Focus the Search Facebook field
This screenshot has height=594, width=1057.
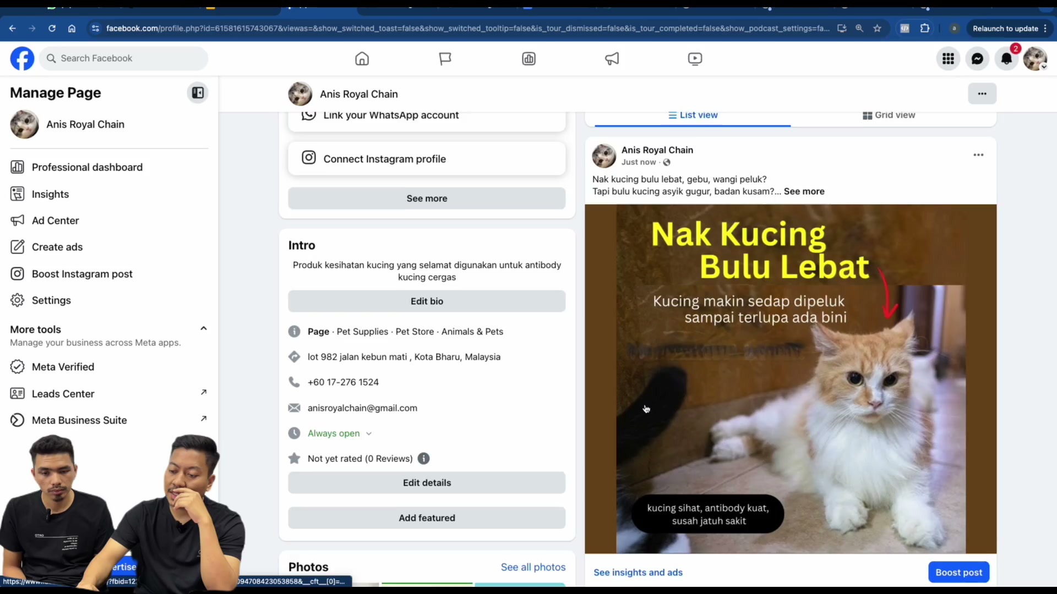pos(124,58)
